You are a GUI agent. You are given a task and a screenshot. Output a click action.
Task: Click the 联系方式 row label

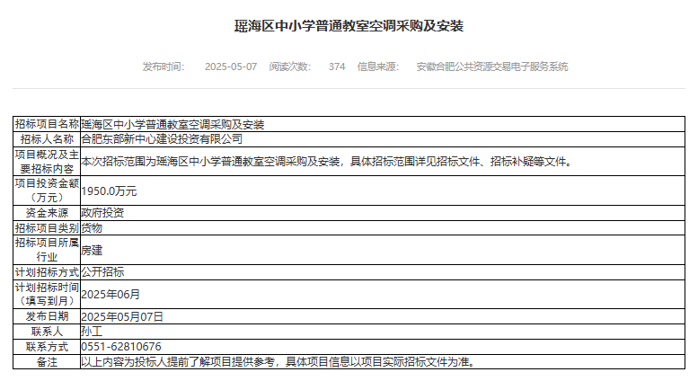tap(47, 347)
